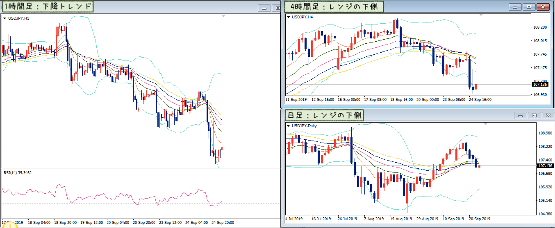Open the dropdown triangle beside USDJPY,H4

click(288, 17)
